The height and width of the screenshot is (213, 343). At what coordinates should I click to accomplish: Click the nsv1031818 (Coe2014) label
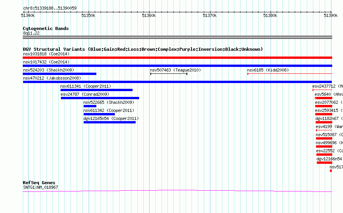click(46, 54)
